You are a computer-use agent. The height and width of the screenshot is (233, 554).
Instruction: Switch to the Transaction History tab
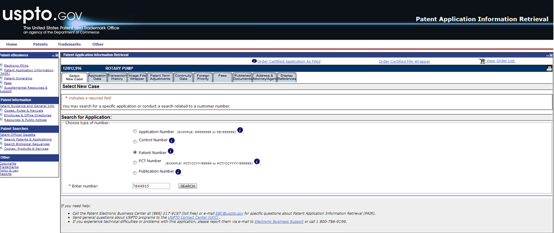click(x=117, y=77)
